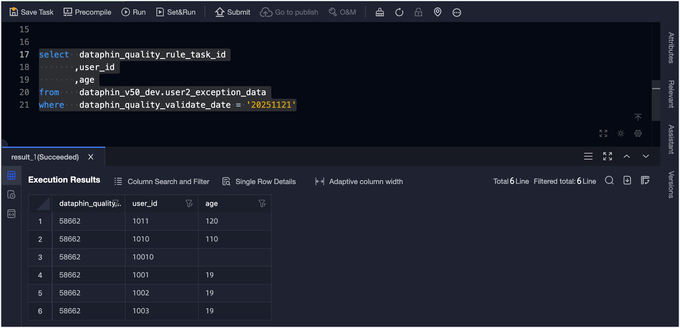Open the user_id column filter

tap(189, 204)
